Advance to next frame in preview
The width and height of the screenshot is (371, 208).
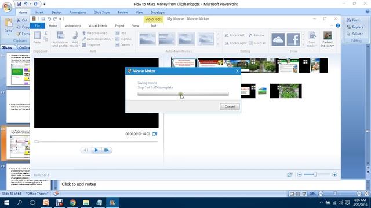tap(107, 150)
